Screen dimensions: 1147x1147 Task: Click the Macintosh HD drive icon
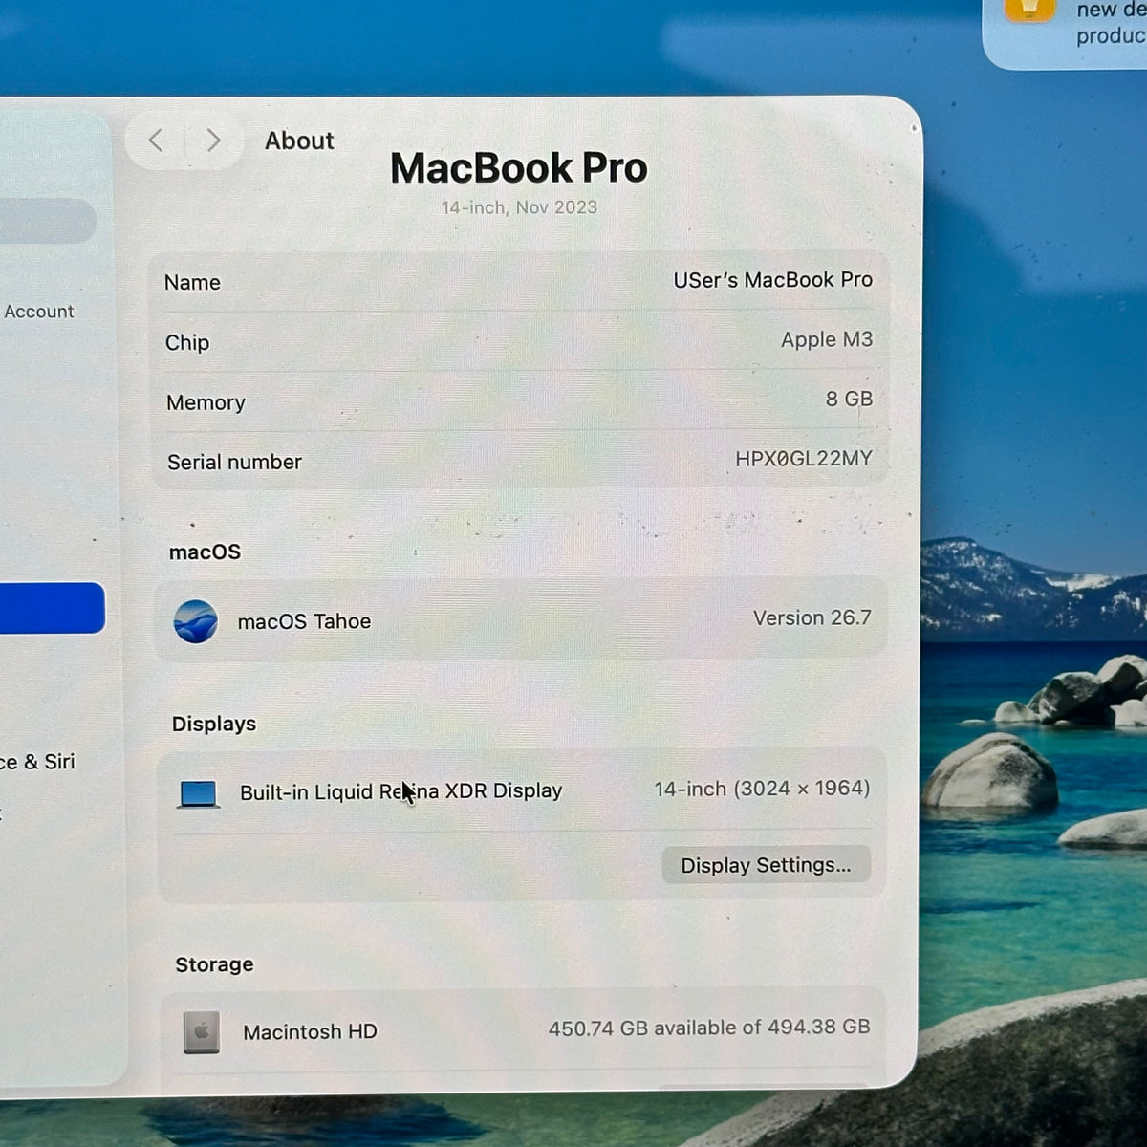[202, 1032]
